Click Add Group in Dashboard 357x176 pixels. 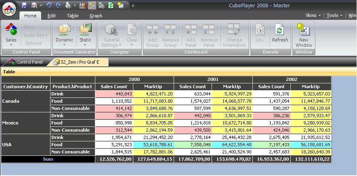(x=152, y=35)
